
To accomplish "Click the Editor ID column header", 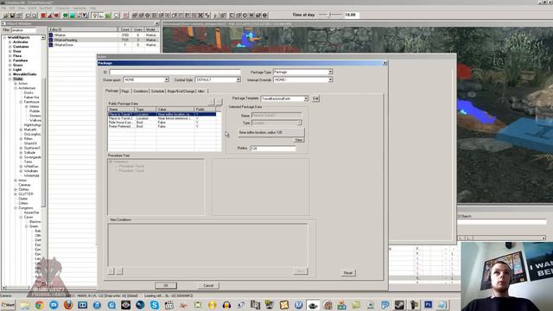I will 83,29.
